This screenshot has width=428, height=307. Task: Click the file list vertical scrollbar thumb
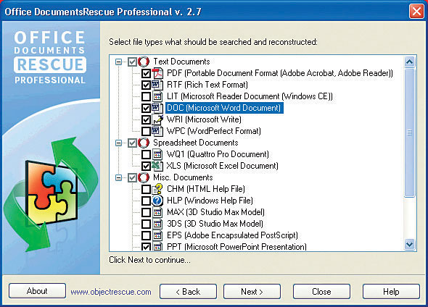[x=409, y=133]
